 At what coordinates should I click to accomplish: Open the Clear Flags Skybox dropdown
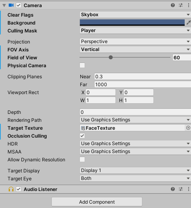pos(135,15)
